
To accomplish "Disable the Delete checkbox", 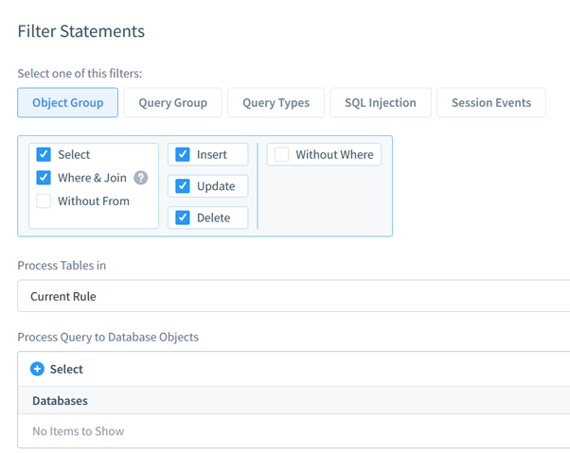I will tap(183, 218).
